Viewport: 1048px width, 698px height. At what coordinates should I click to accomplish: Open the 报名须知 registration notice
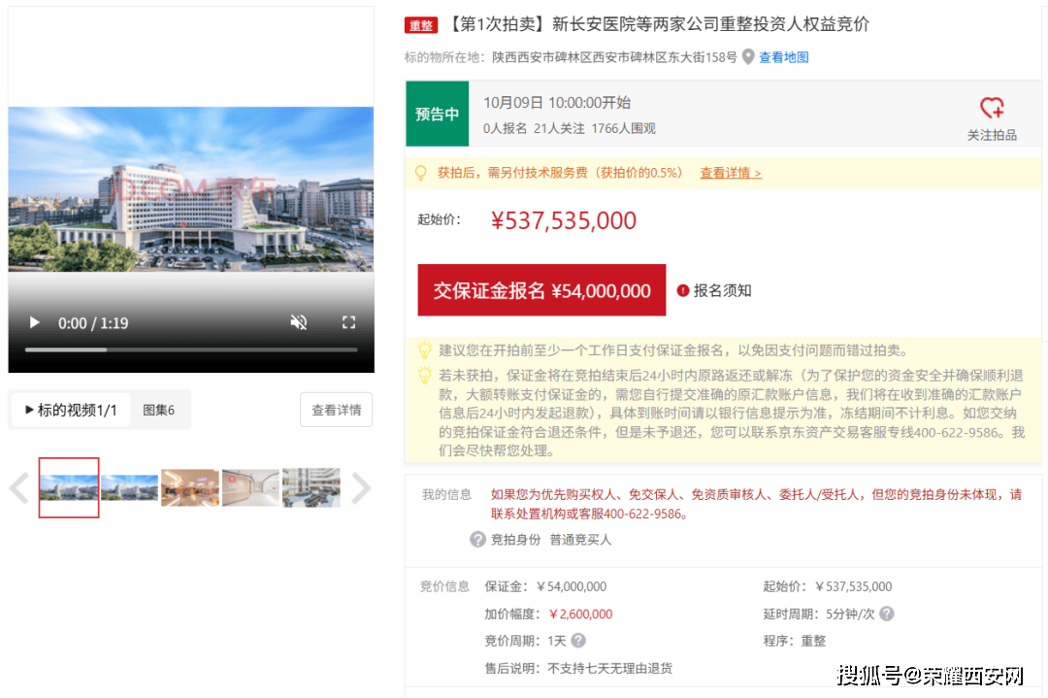[x=718, y=289]
